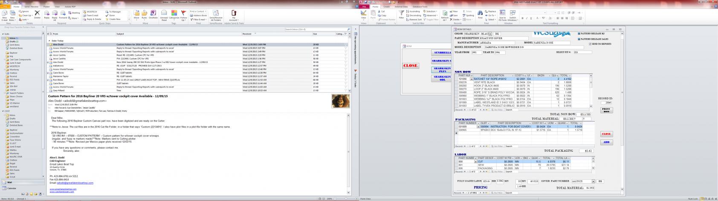Open the alex.dodd e-mail address link
718x201 pixels.
(x=75, y=183)
